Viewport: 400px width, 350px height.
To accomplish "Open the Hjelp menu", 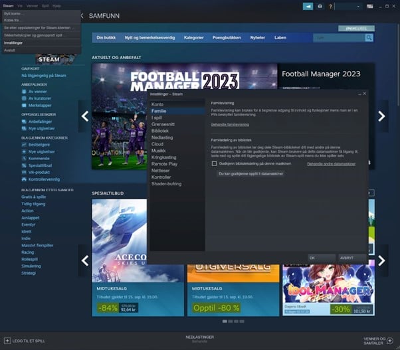I will pos(56,5).
